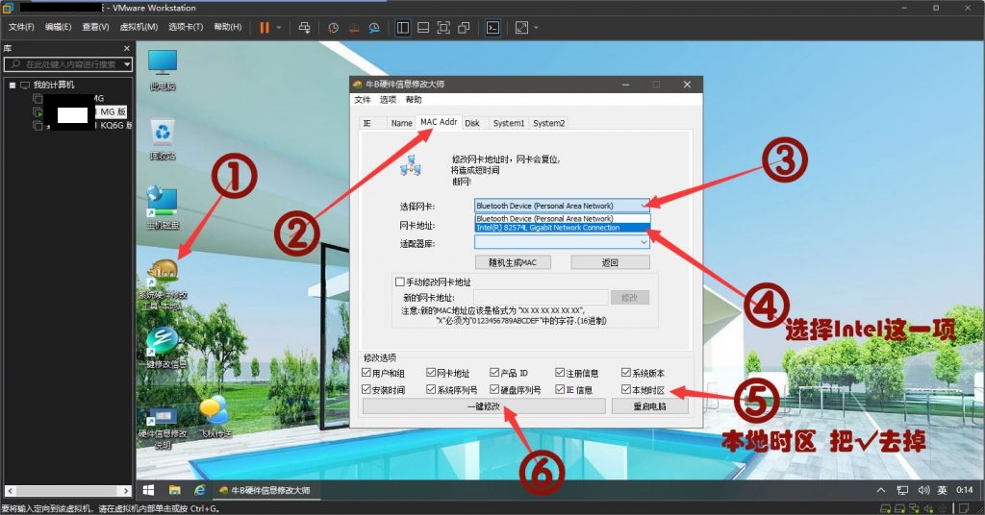Click the 一键修改 button
This screenshot has width=985, height=515.
pyautogui.click(x=484, y=406)
